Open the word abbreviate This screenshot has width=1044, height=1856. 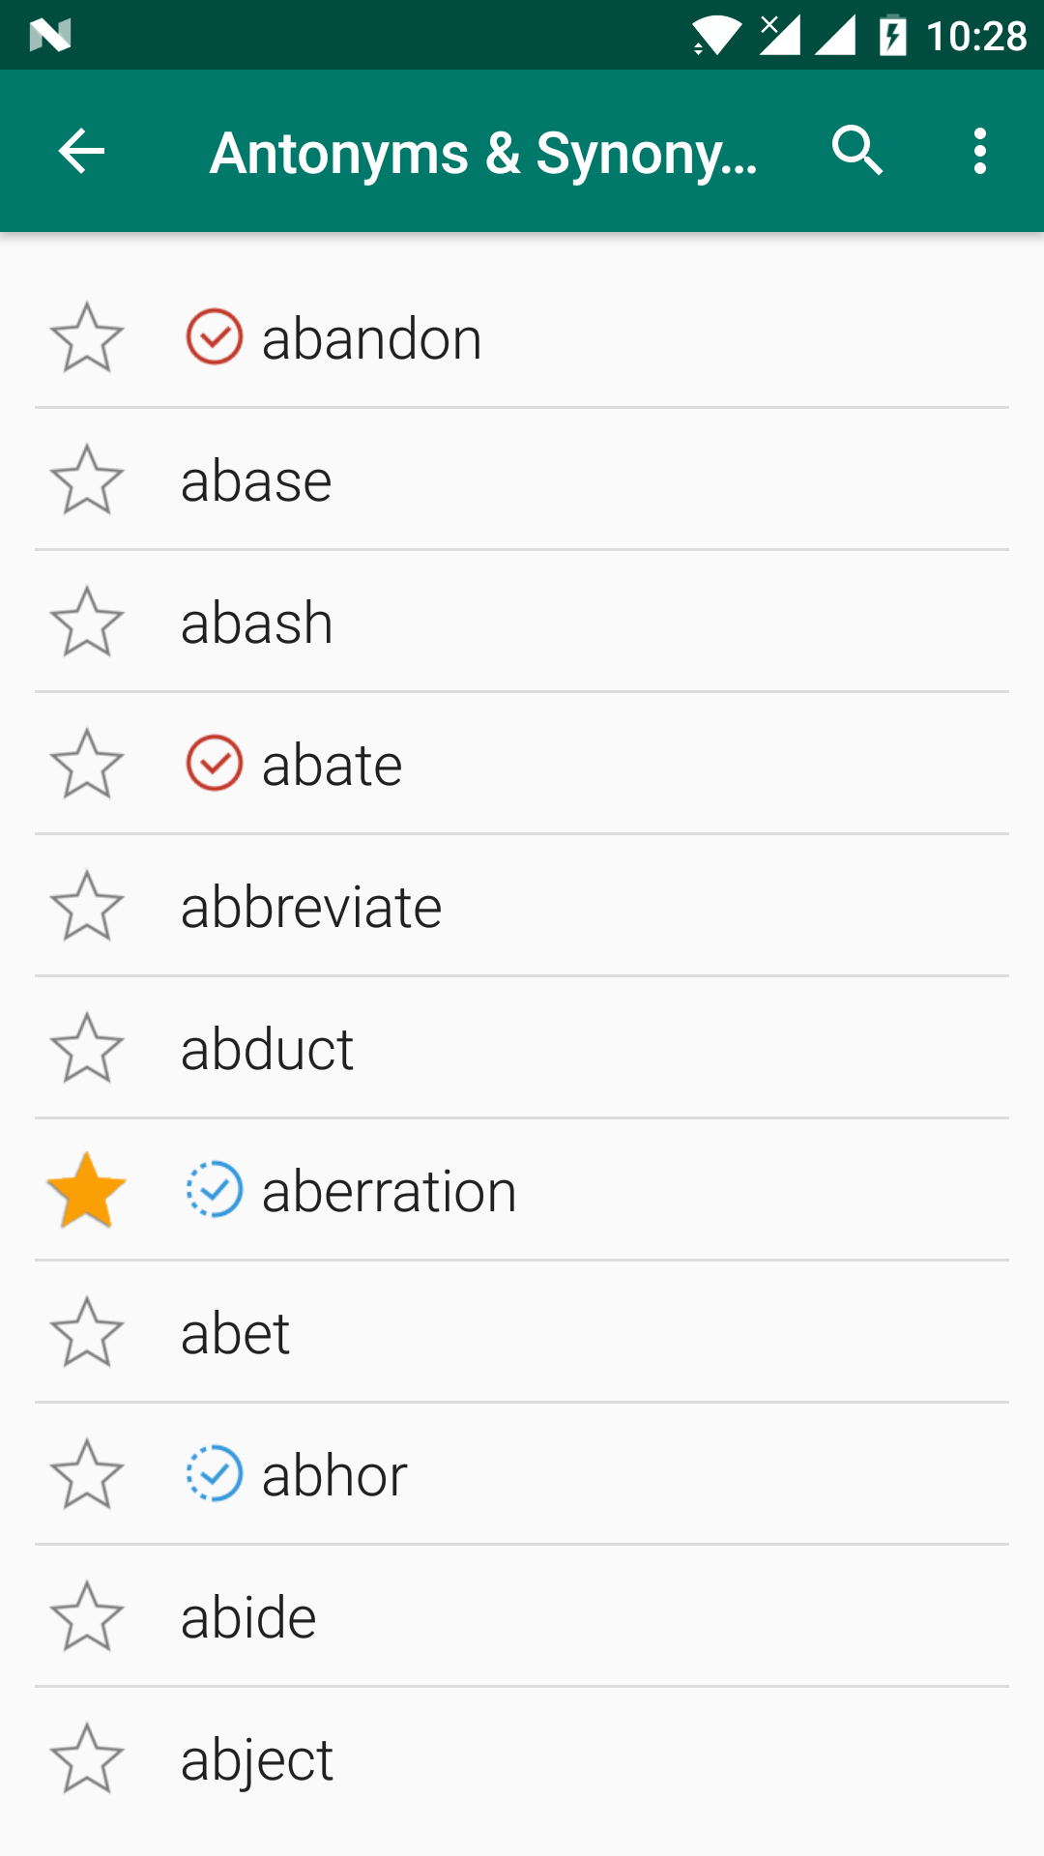point(311,907)
